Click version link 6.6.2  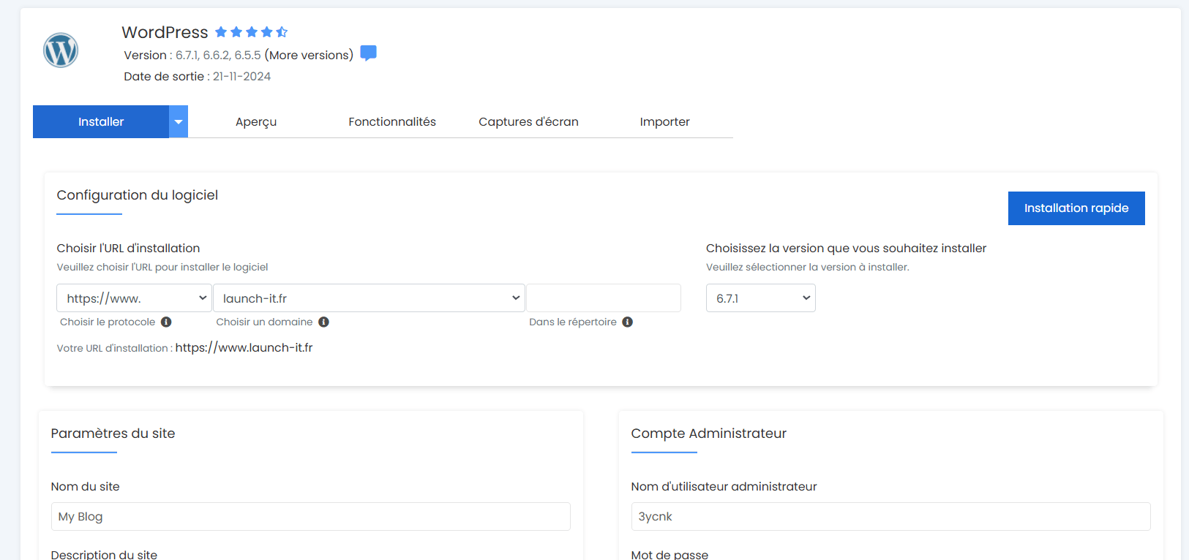click(217, 56)
